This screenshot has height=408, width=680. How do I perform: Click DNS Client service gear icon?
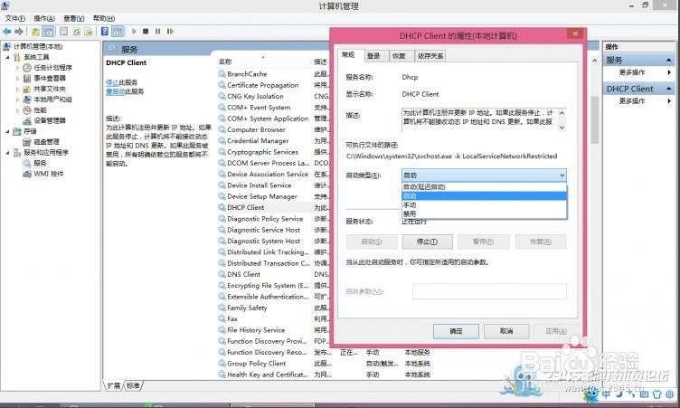pyautogui.click(x=222, y=274)
